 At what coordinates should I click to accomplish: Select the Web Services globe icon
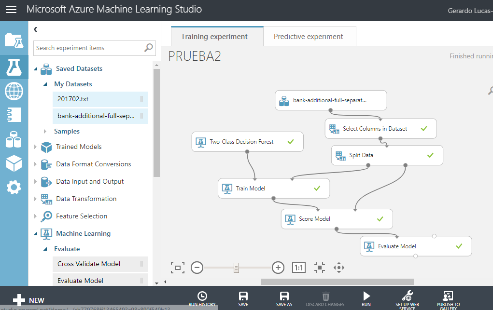tap(14, 91)
